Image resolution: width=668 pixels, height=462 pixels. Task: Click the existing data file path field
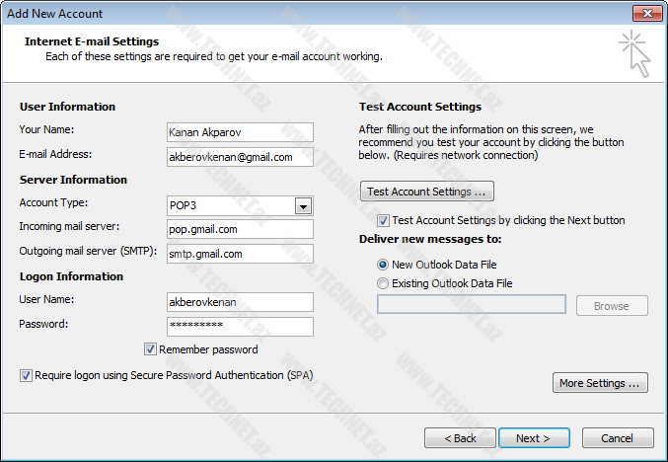[472, 304]
